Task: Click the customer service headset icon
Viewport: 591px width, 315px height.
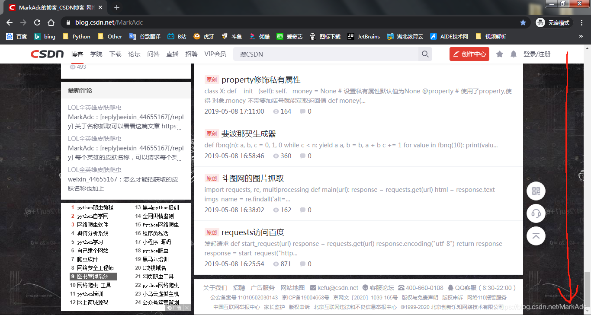Action: click(x=536, y=213)
